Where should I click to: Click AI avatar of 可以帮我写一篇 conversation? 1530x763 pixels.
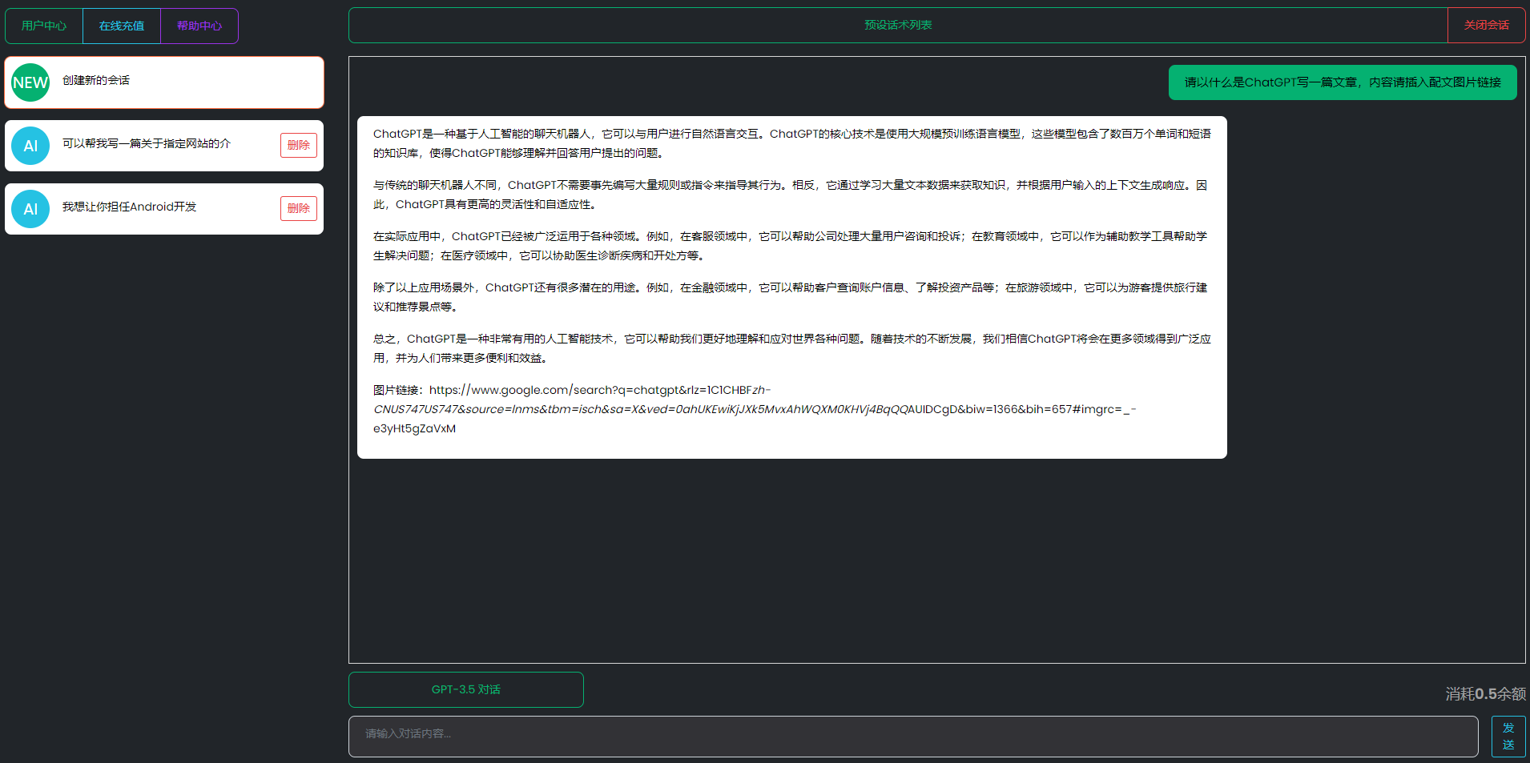click(x=30, y=146)
